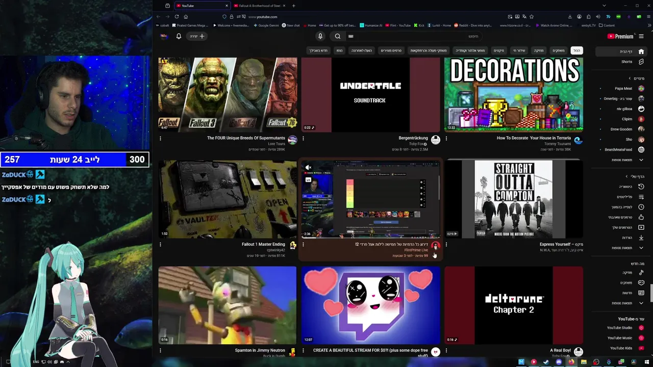Click the account avatar in header

[x=164, y=36]
